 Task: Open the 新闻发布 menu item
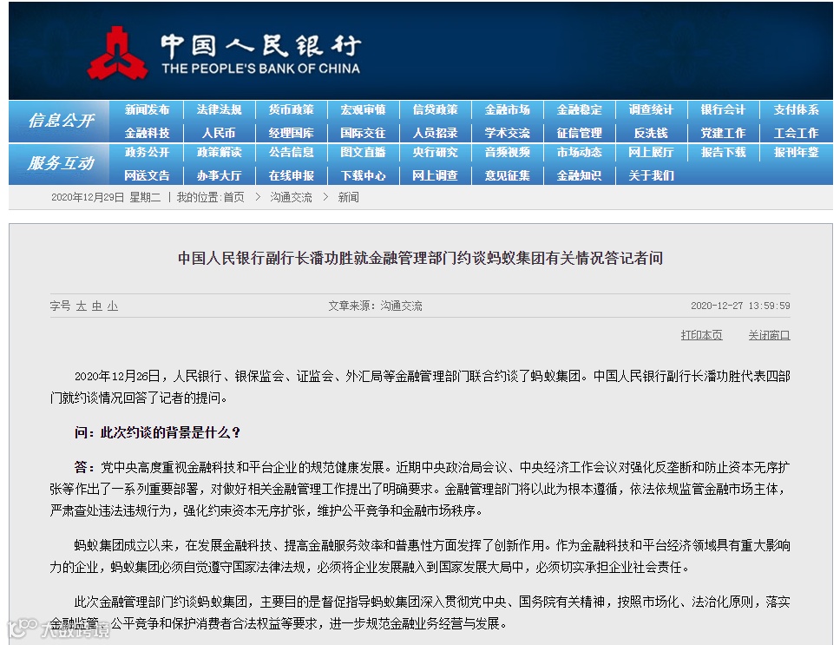tap(147, 110)
